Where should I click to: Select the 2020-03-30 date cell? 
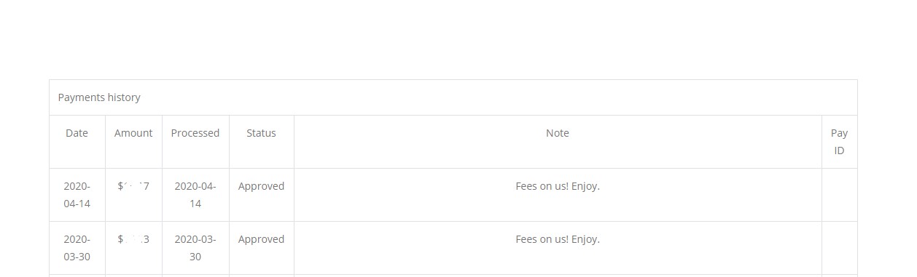77,248
